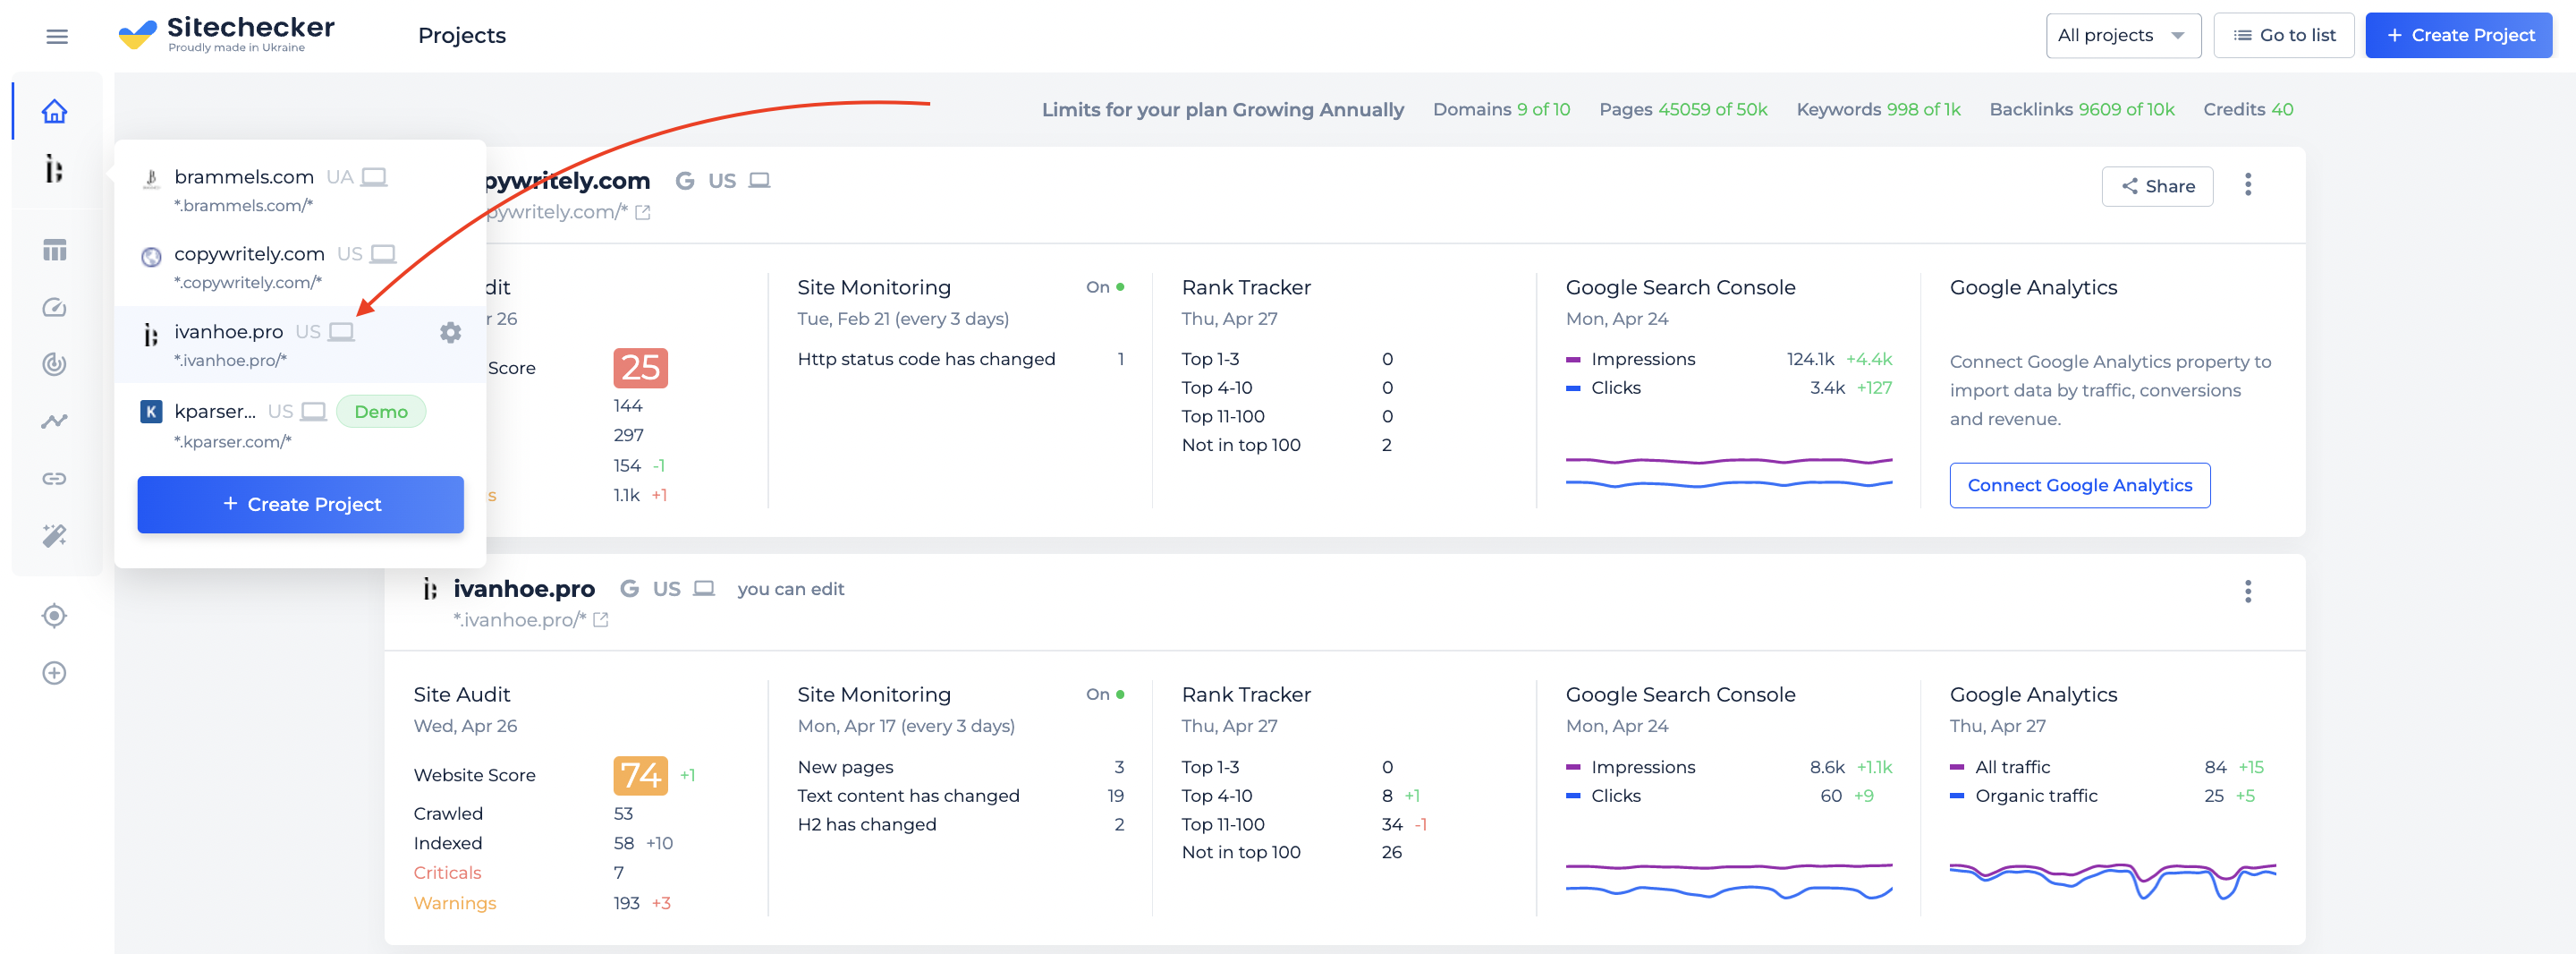The image size is (2576, 954).
Task: Click the 74 website score badge
Action: 640,775
